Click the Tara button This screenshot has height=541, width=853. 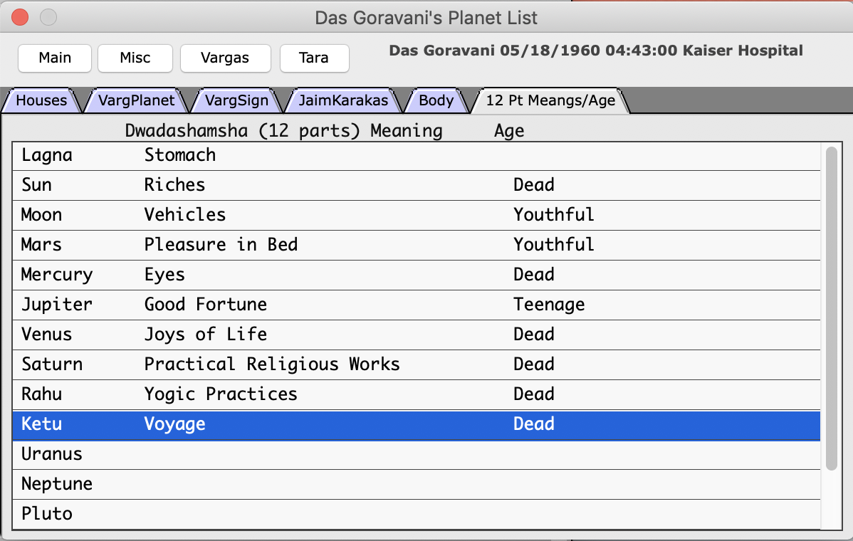point(314,58)
